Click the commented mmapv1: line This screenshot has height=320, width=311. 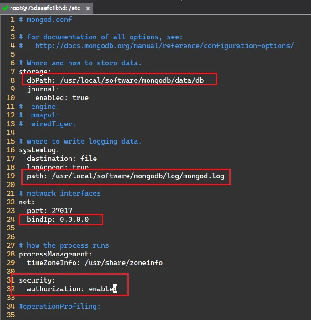coord(43,115)
